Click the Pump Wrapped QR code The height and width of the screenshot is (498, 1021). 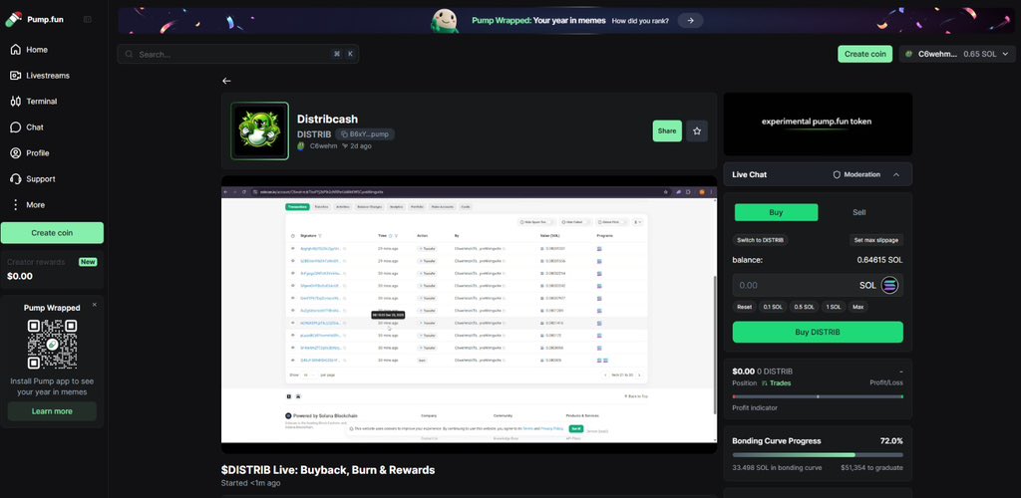coord(52,344)
